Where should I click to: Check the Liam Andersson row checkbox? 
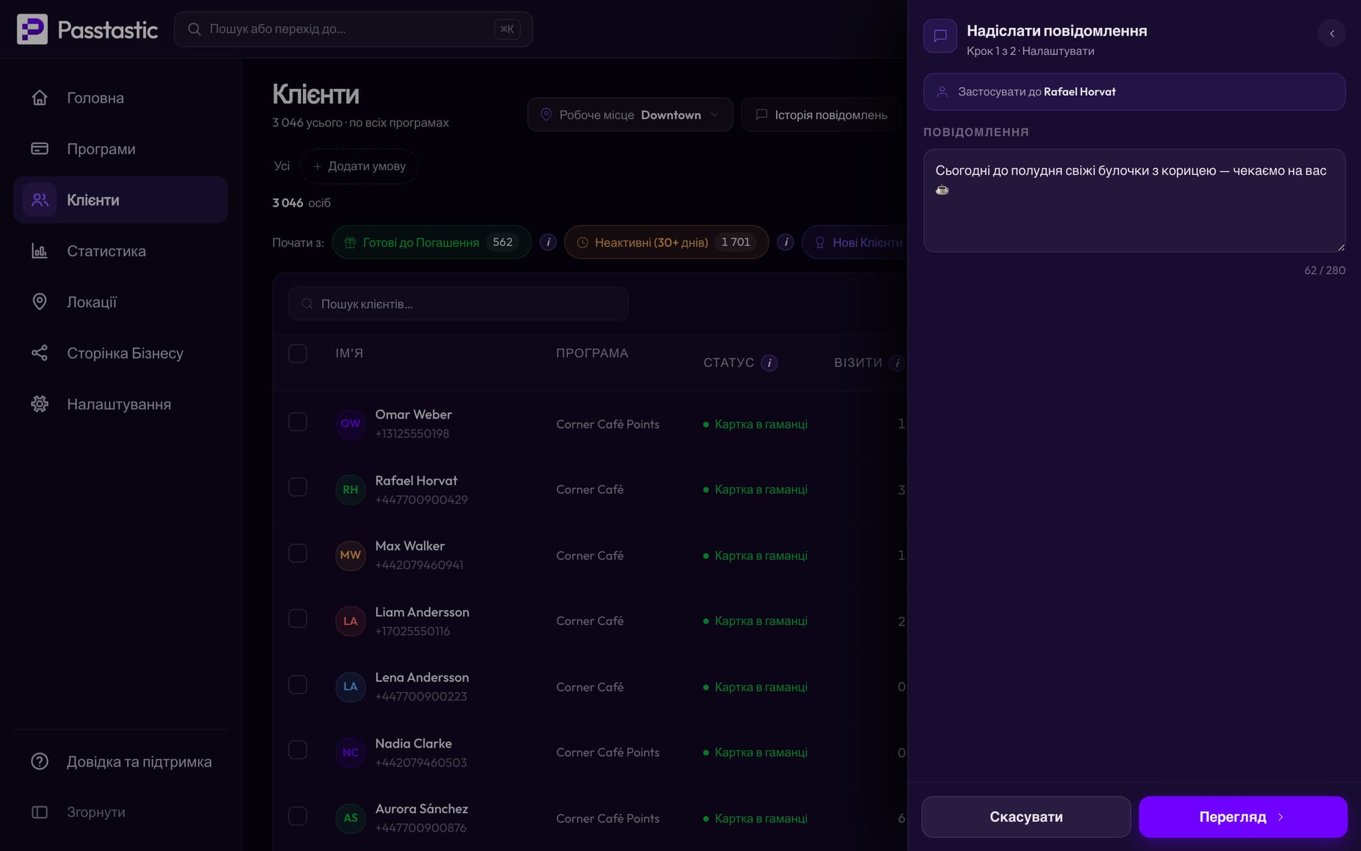[x=298, y=618]
